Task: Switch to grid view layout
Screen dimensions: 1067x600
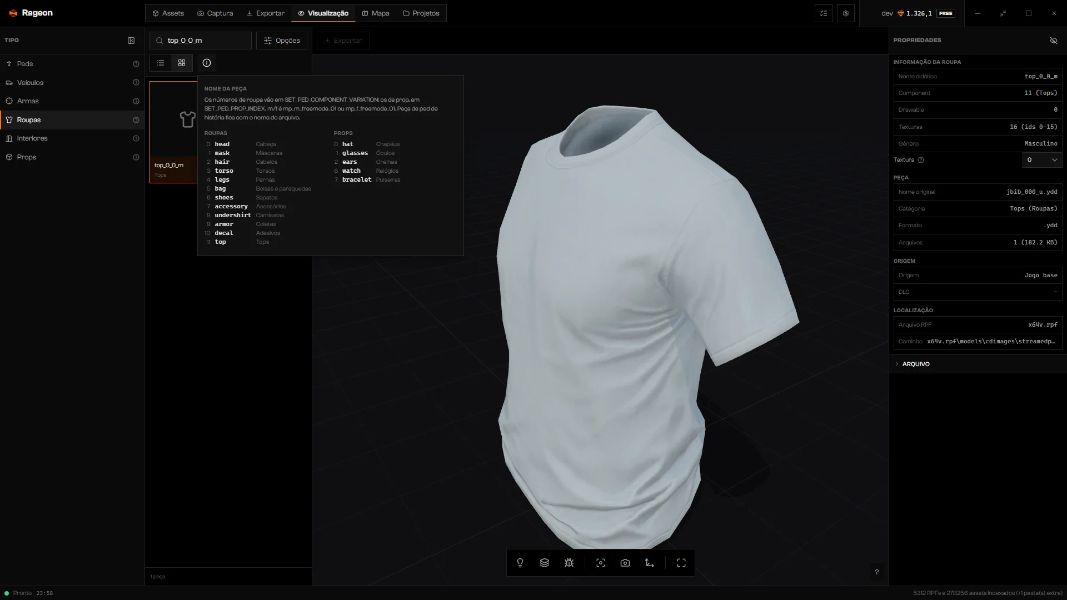Action: coord(182,63)
